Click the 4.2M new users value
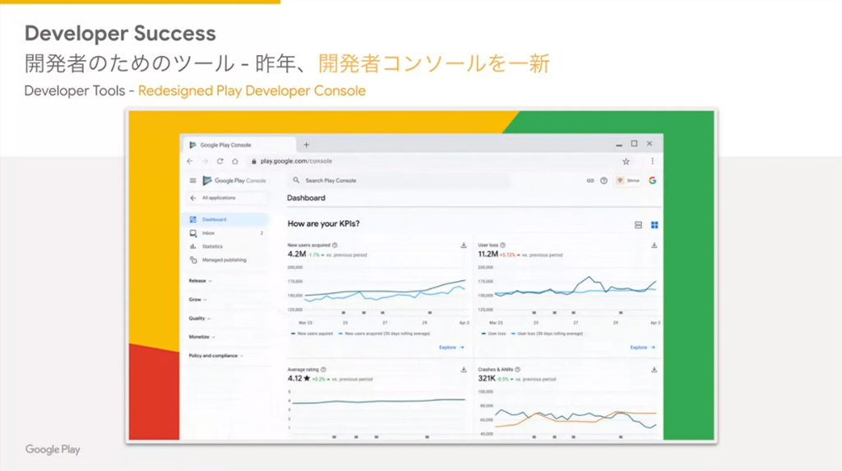Image resolution: width=842 pixels, height=471 pixels. pyautogui.click(x=296, y=254)
